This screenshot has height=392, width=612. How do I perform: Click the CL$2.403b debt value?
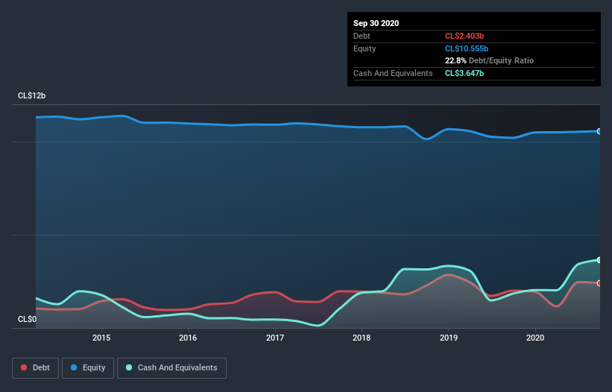pyautogui.click(x=464, y=36)
